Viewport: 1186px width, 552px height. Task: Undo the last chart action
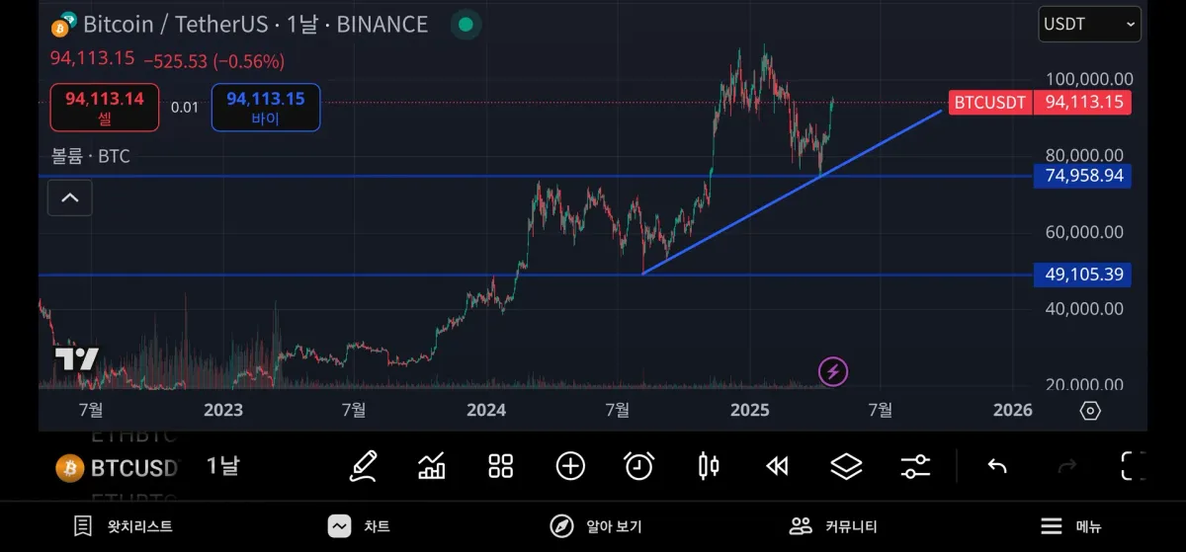click(997, 466)
